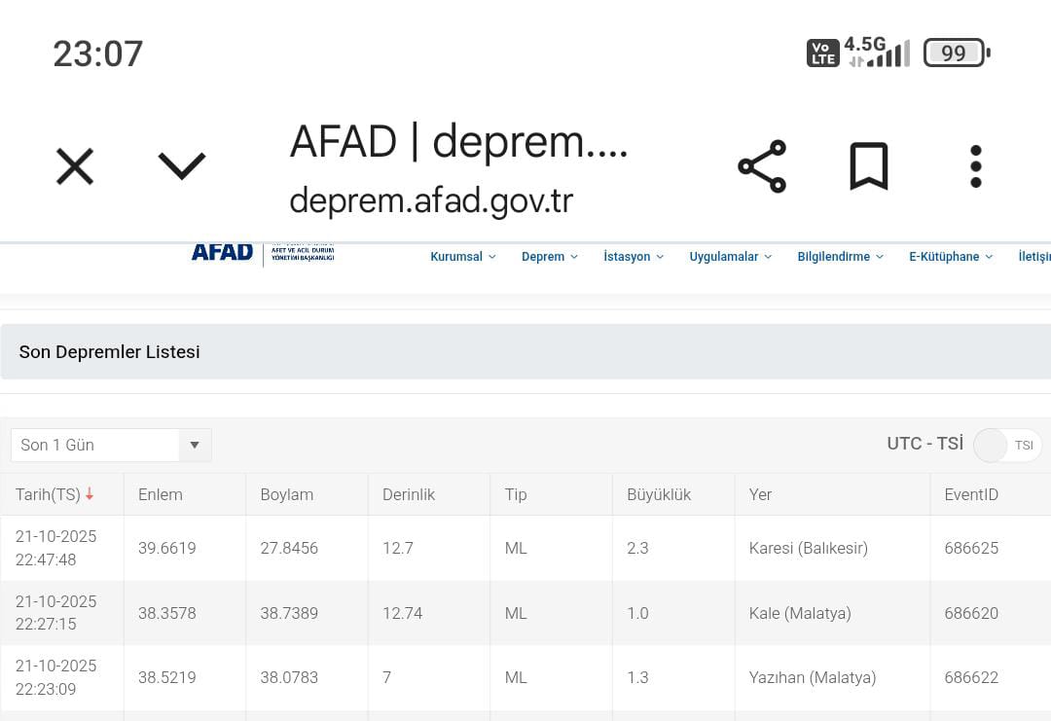
Task: Select the Karesi (Balıkesir) earthquake row
Action: [x=808, y=548]
